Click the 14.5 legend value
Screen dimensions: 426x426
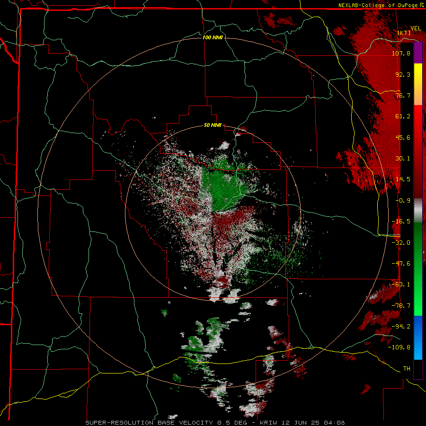click(x=403, y=179)
